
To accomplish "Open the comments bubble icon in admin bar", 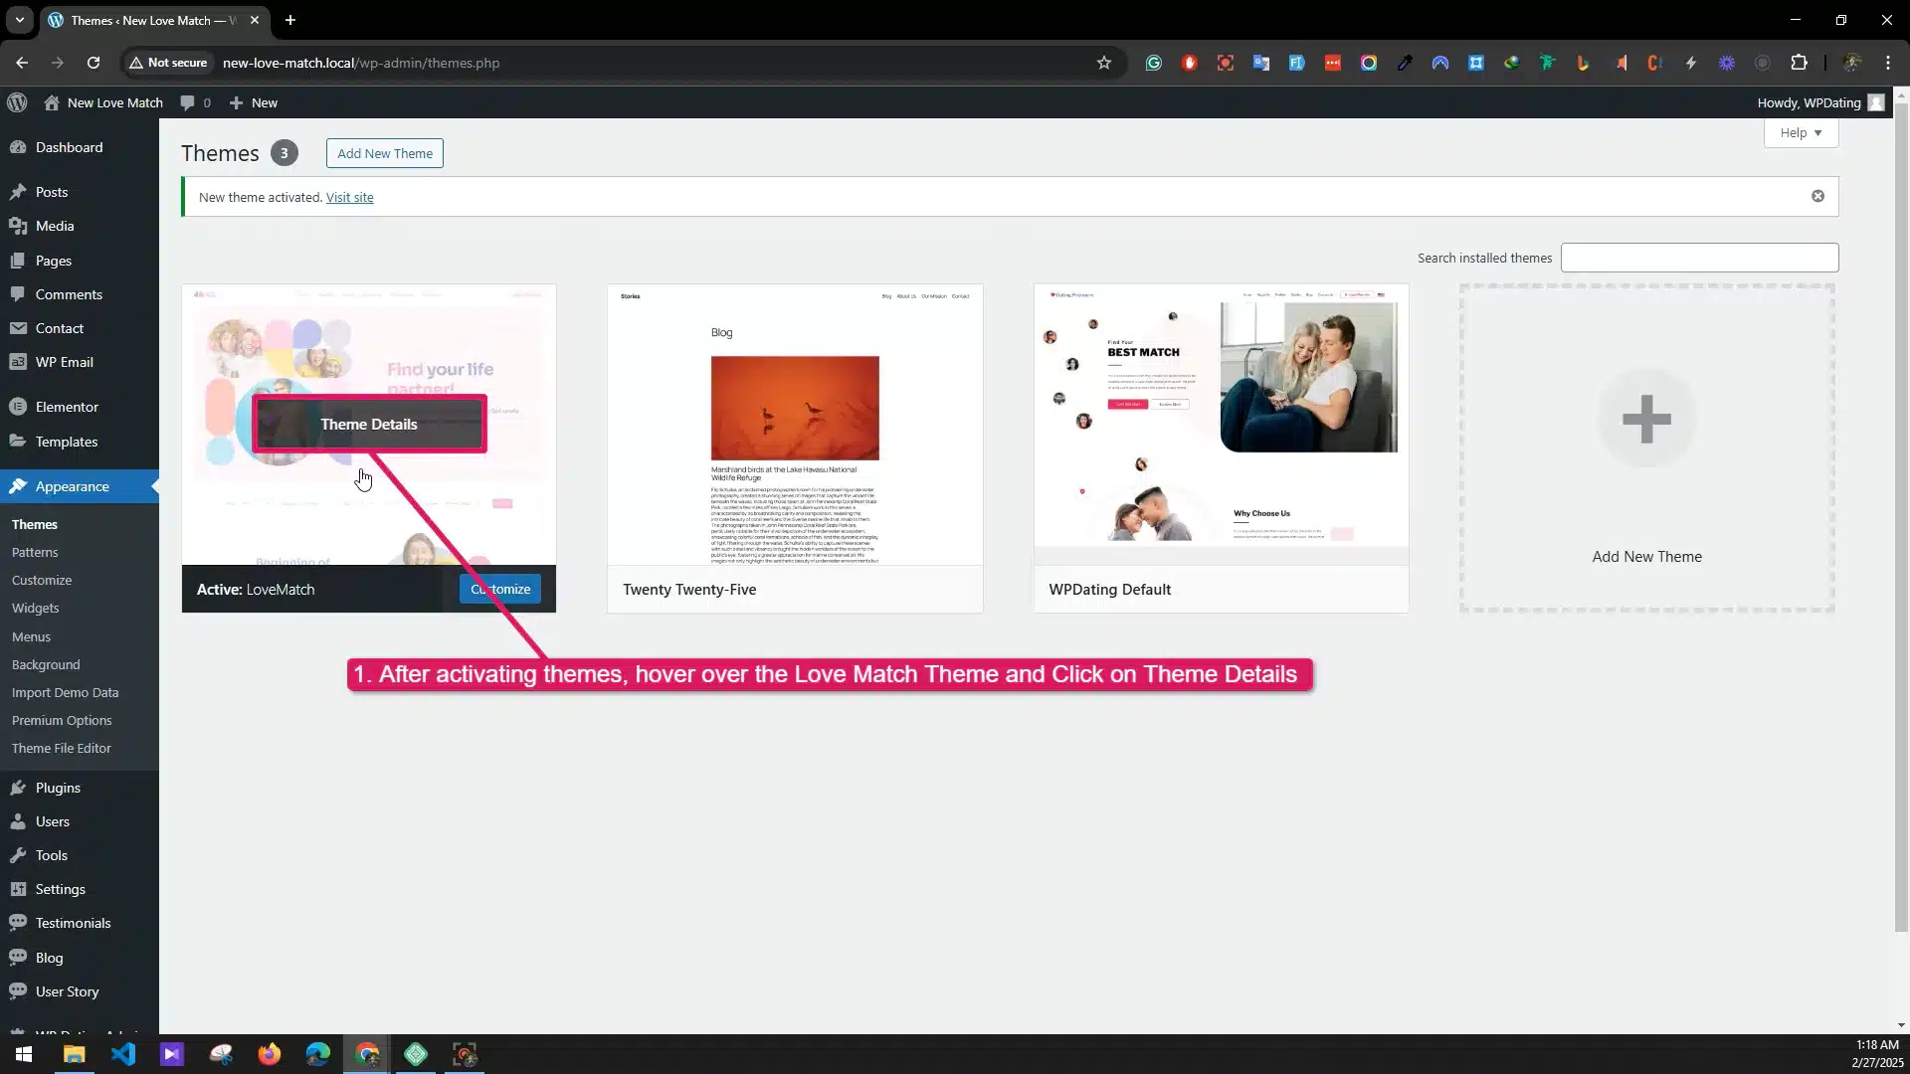I will click(x=187, y=102).
